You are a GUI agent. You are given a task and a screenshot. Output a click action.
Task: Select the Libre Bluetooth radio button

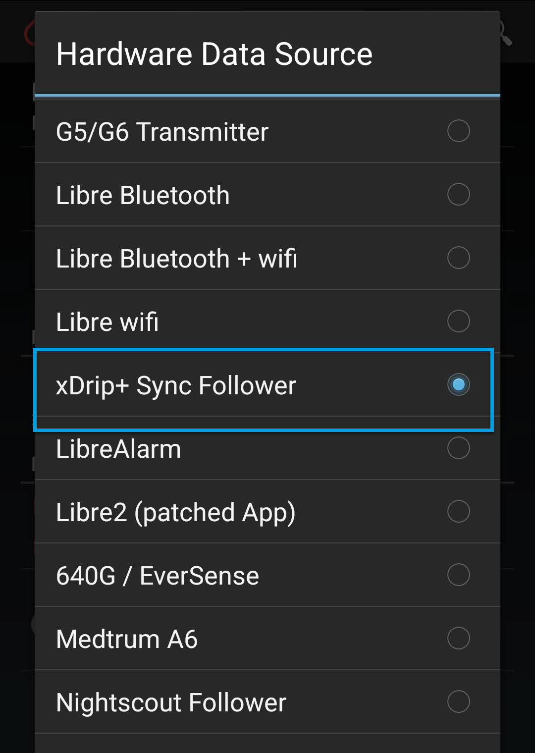click(458, 194)
